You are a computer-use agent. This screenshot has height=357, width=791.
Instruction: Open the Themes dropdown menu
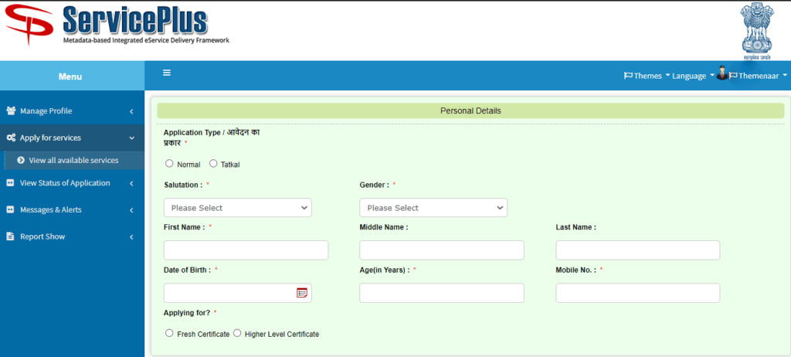[x=647, y=76]
